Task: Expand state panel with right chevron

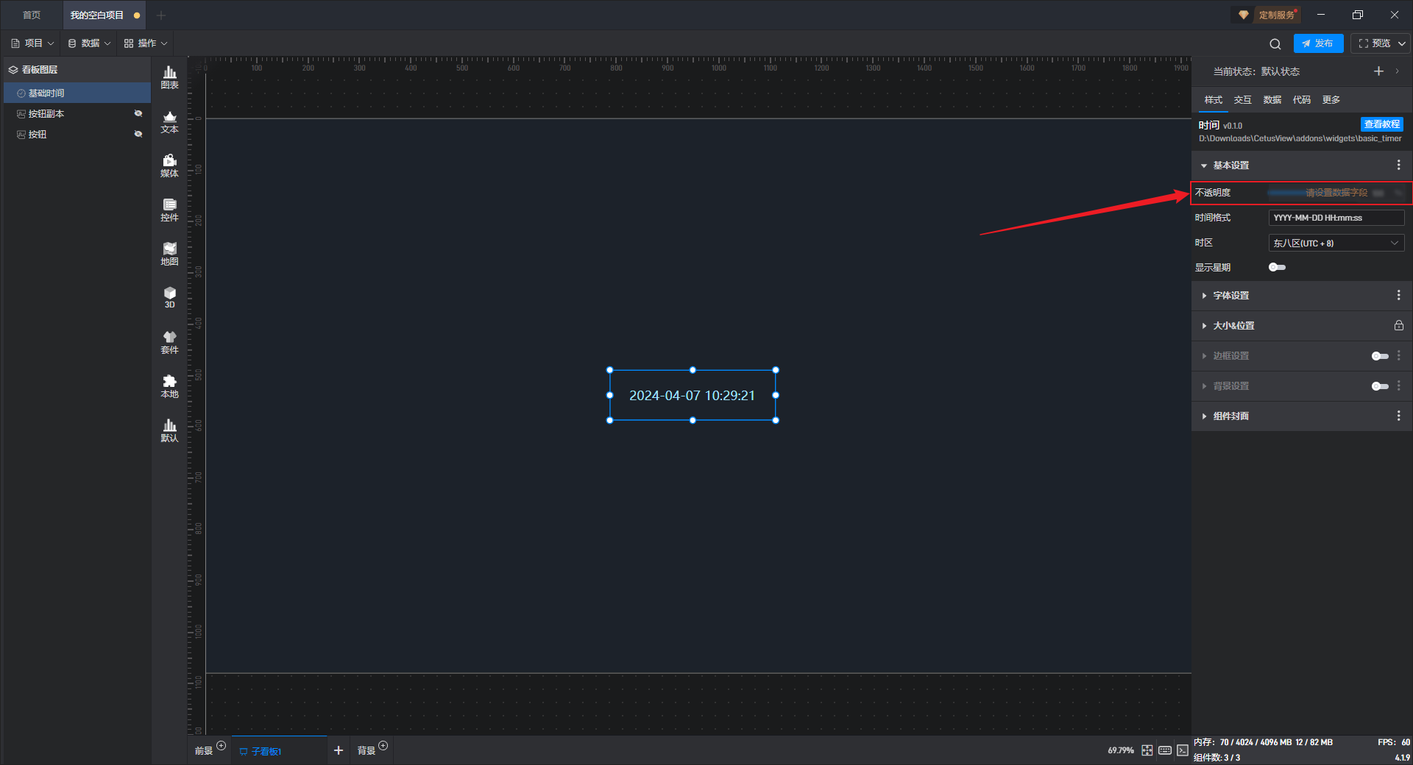Action: pos(1397,71)
